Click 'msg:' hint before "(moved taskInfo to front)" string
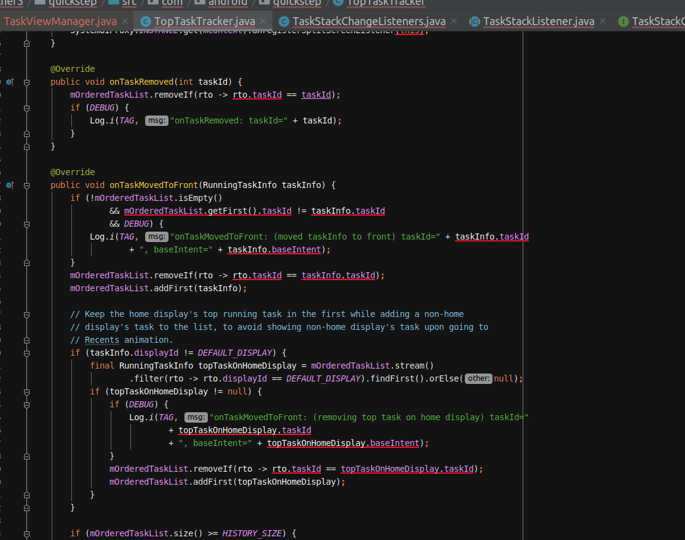Viewport: 685px width, 540px height. point(156,237)
